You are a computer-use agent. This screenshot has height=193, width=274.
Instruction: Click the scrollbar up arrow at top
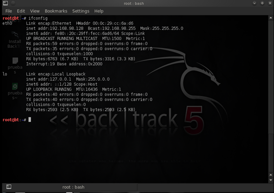[x=271, y=18]
